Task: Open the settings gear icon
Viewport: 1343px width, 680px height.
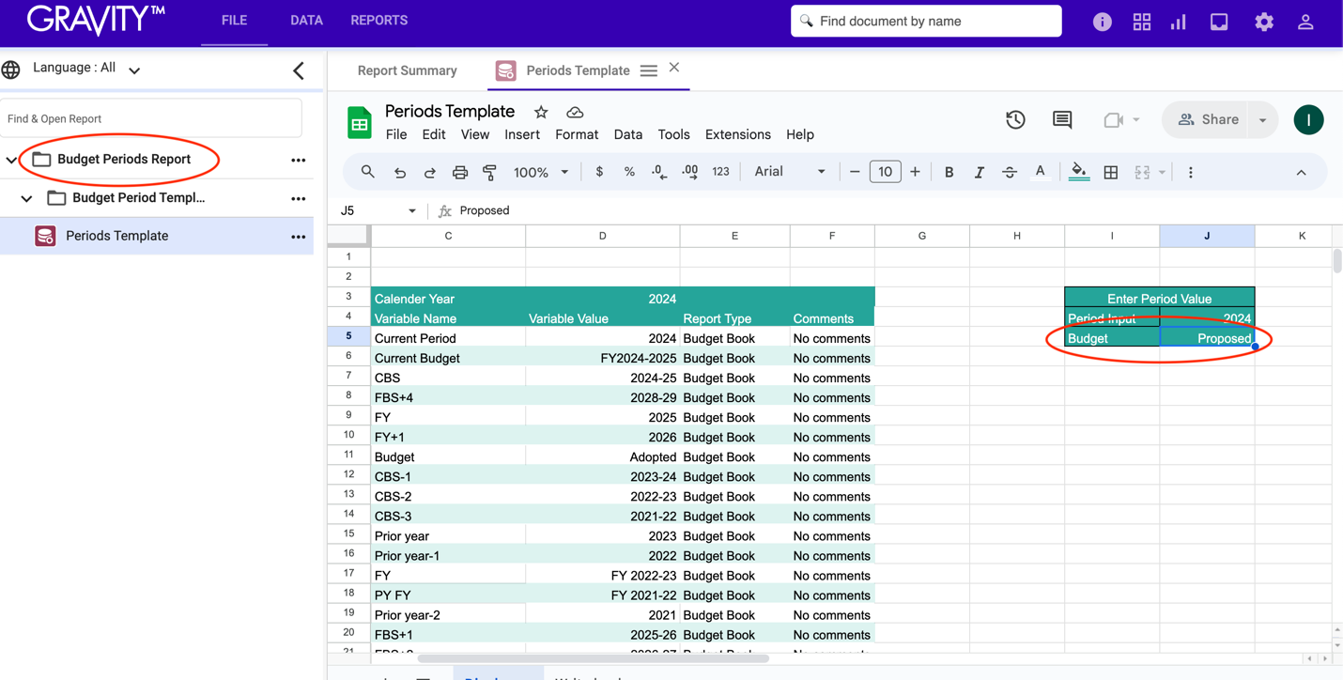Action: [1264, 22]
